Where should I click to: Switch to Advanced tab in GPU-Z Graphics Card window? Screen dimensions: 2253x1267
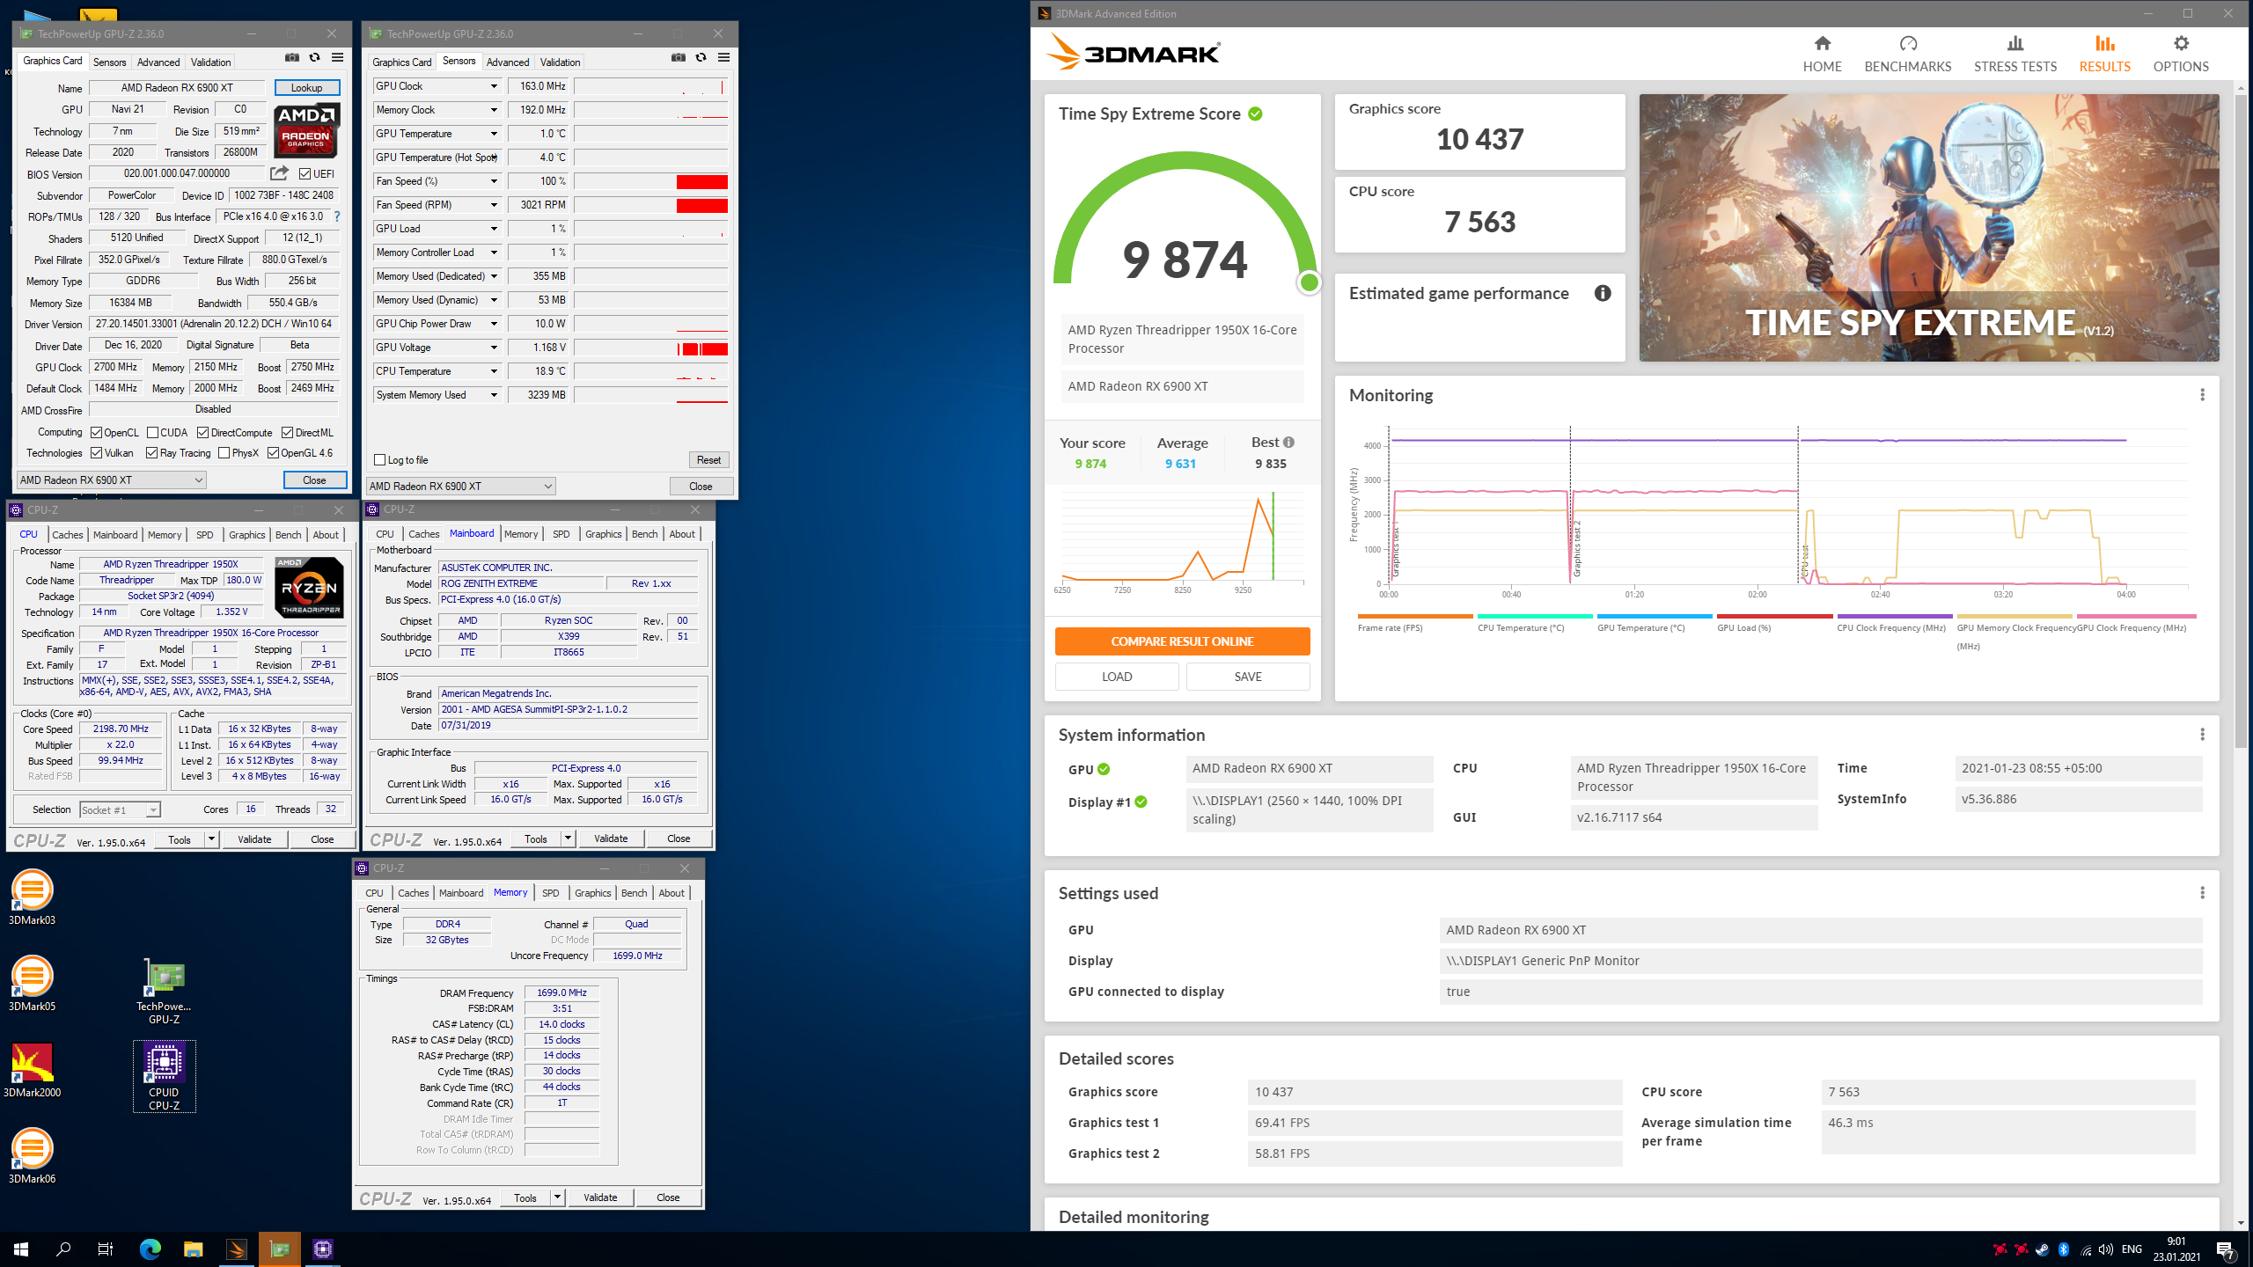pyautogui.click(x=158, y=62)
